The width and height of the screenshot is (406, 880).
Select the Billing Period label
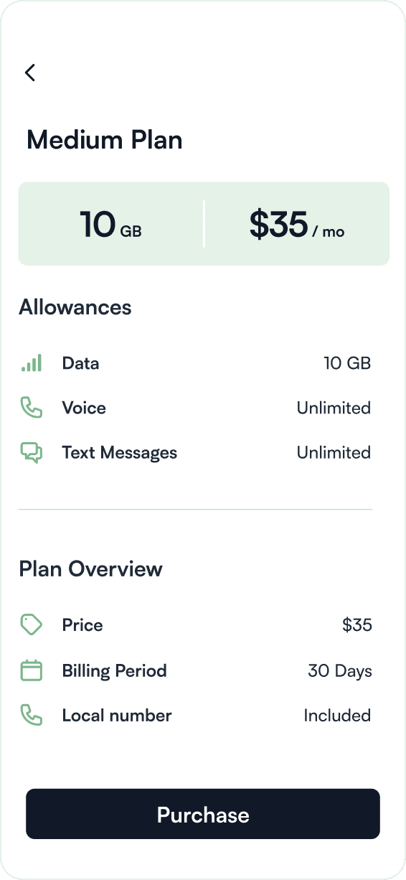[x=115, y=671]
